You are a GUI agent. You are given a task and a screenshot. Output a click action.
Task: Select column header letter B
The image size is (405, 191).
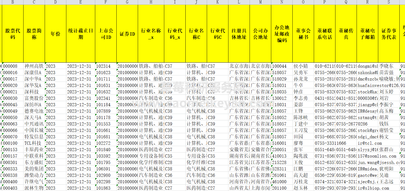point(12,2)
